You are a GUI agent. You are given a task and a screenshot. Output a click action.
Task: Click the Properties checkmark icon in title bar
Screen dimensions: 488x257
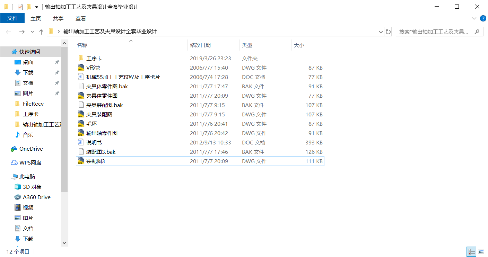20,7
